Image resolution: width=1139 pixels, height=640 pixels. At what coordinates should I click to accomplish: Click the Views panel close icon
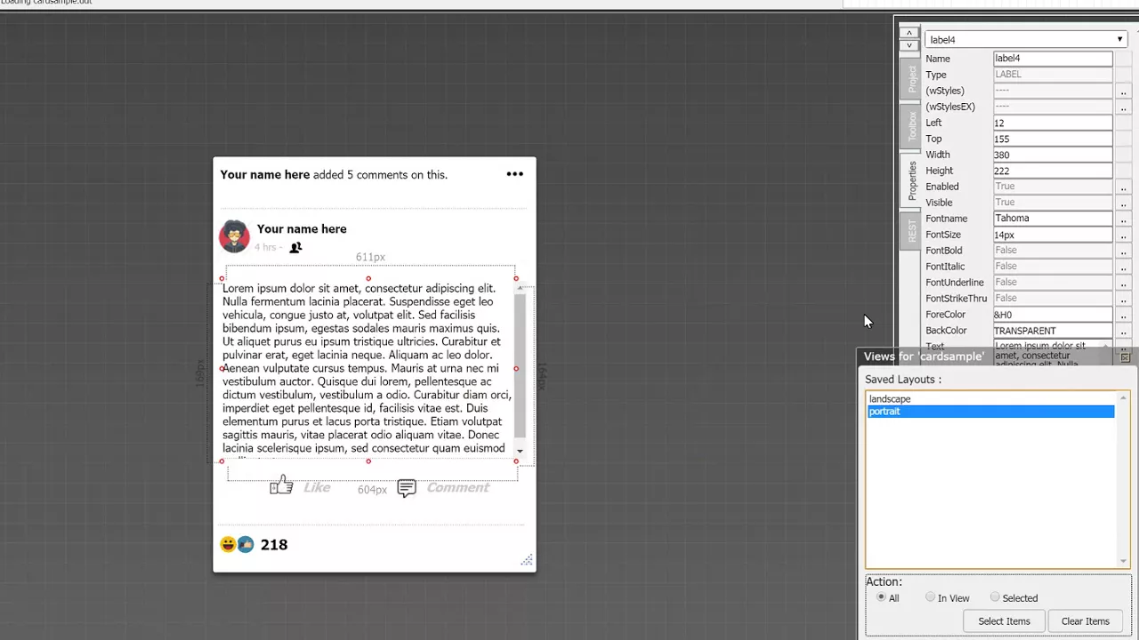[1125, 356]
